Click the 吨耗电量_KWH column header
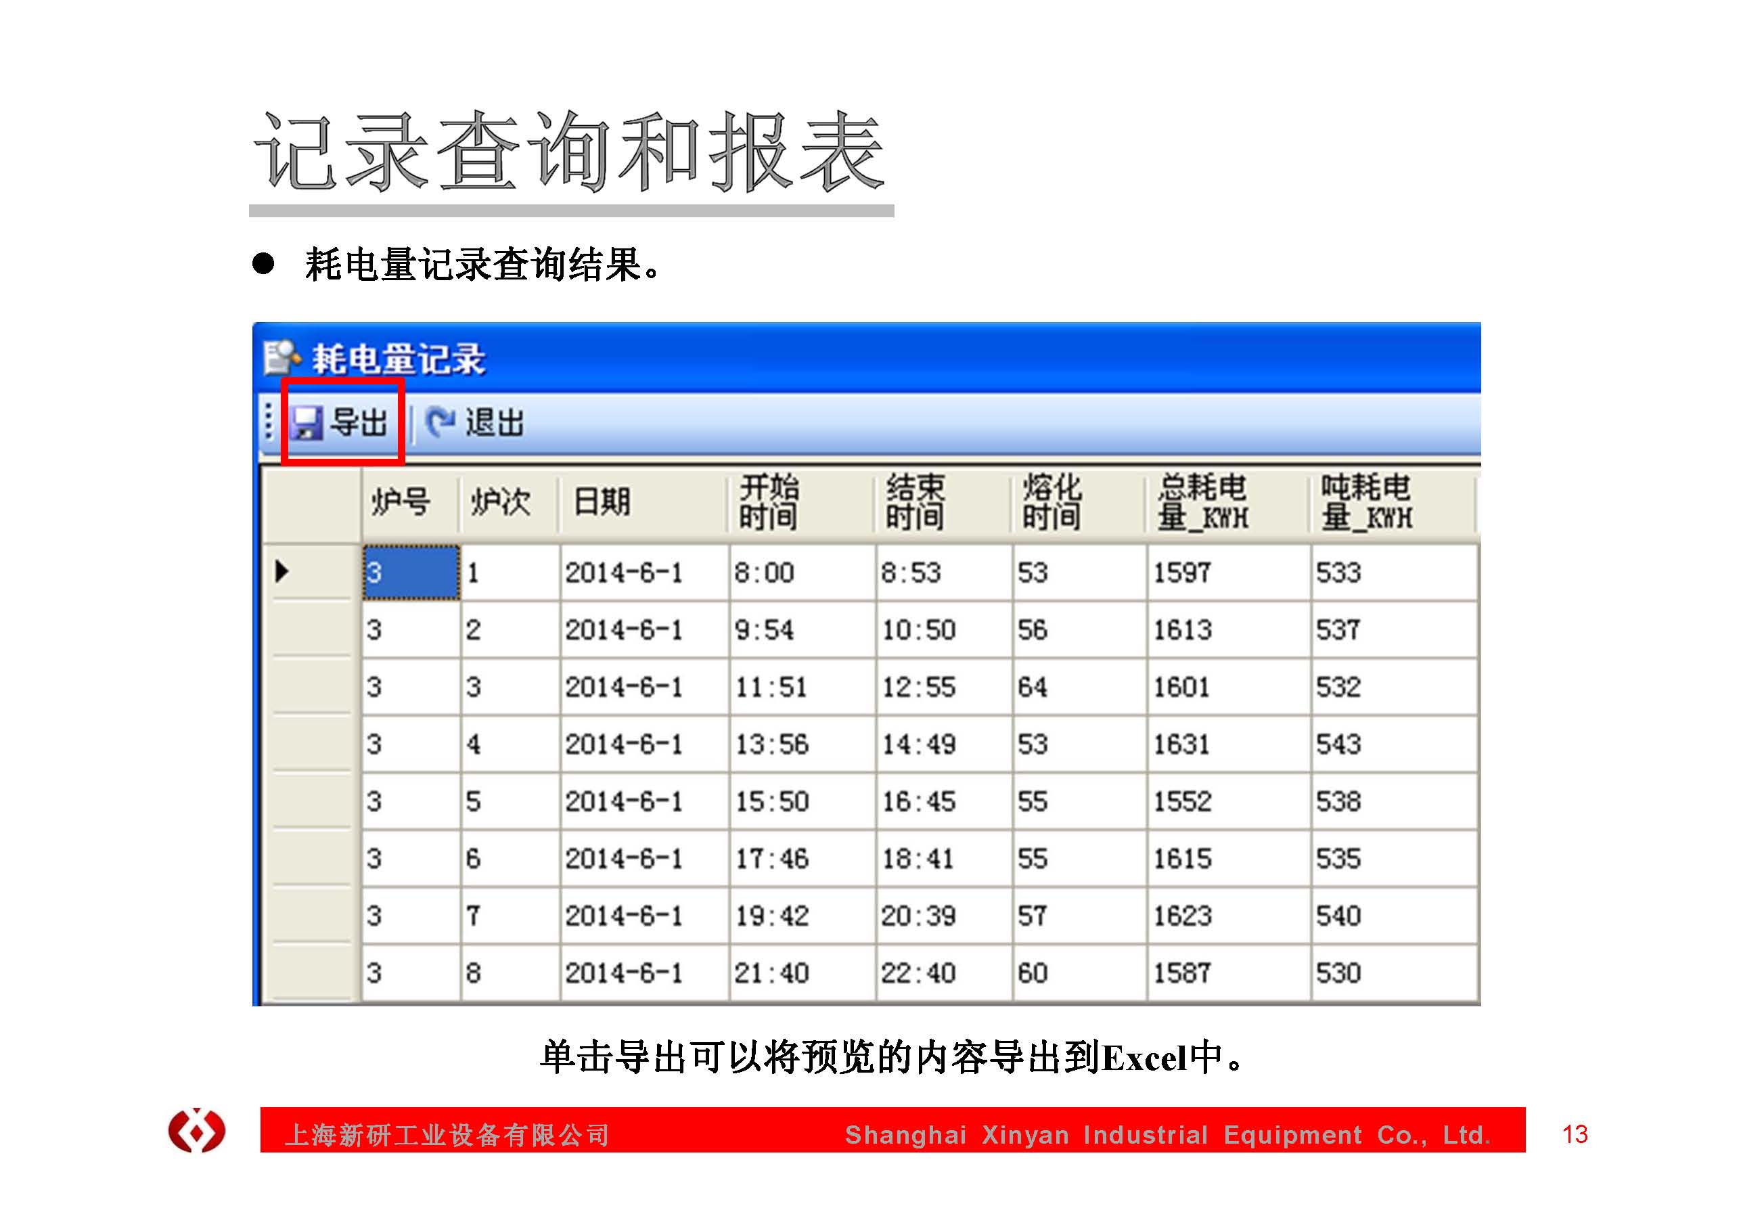Image resolution: width=1741 pixels, height=1231 pixels. pos(1393,502)
